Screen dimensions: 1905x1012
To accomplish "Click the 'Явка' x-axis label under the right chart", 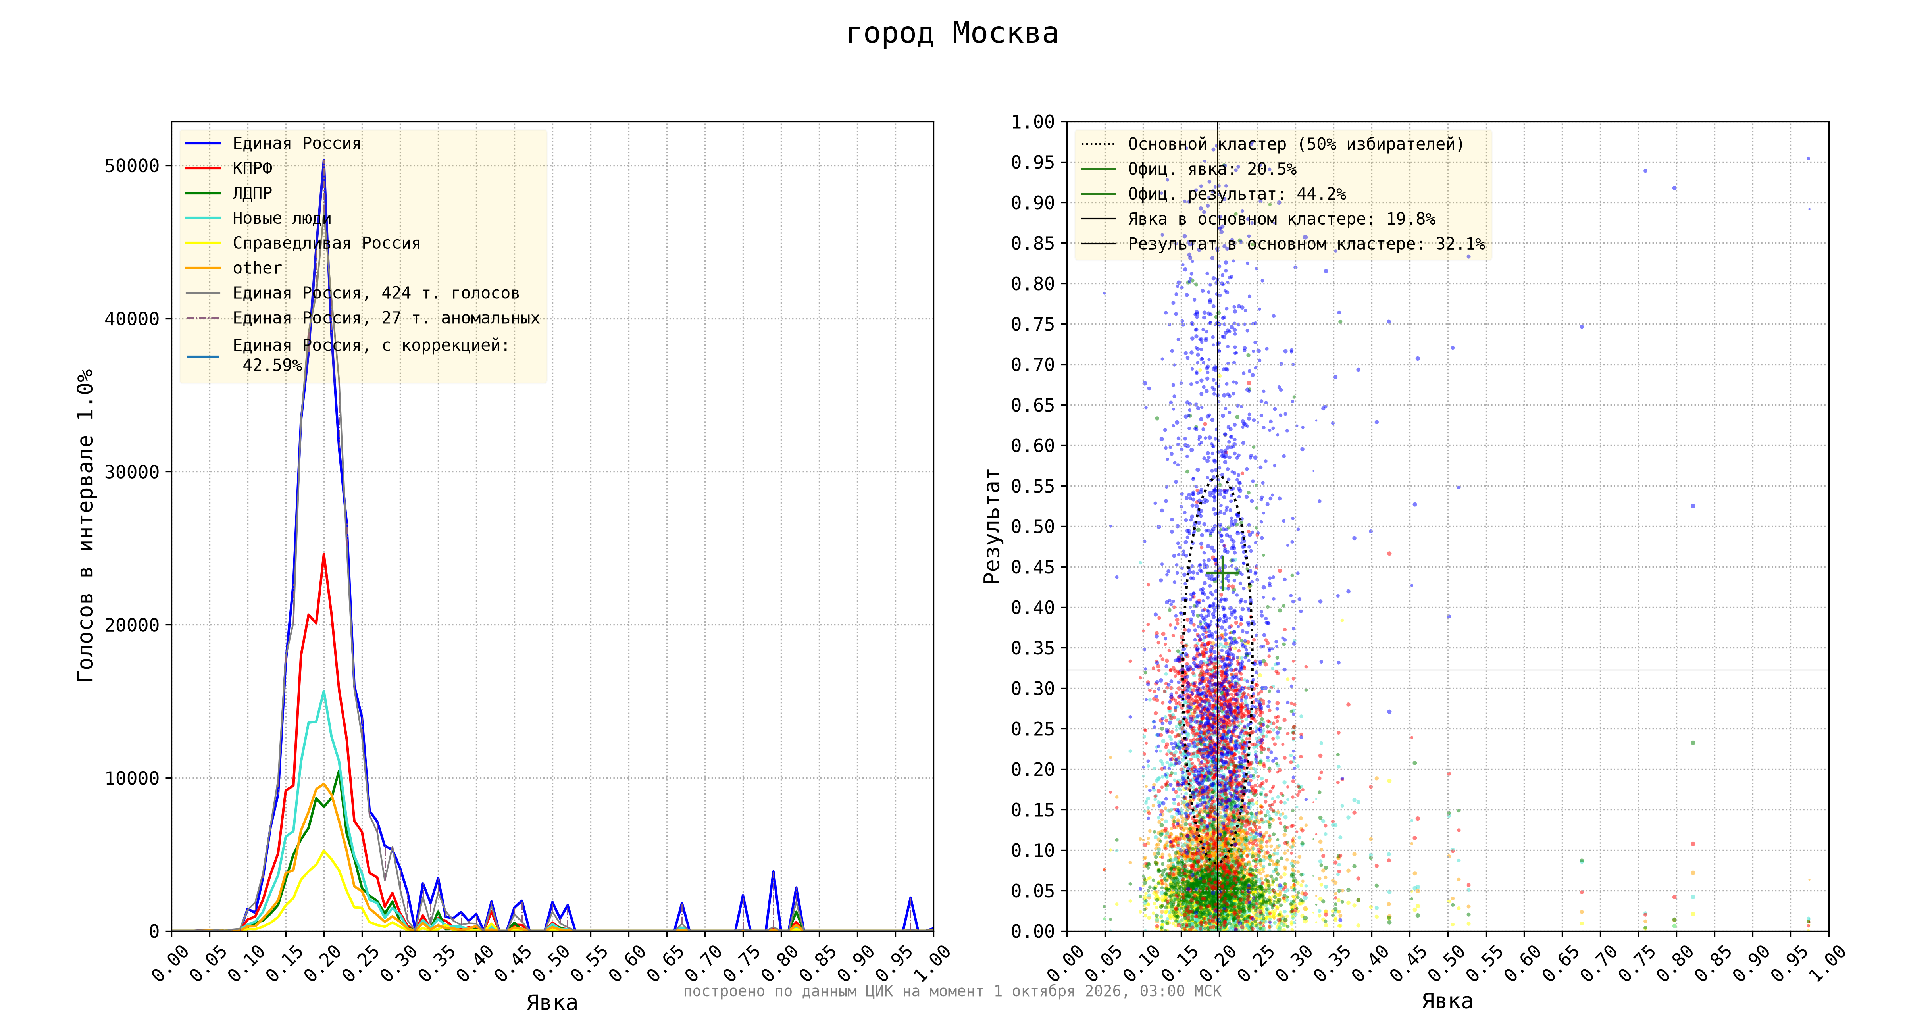I will point(1447,1001).
